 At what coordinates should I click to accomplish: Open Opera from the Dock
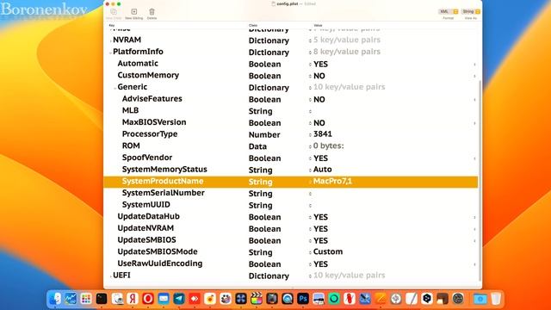148,299
